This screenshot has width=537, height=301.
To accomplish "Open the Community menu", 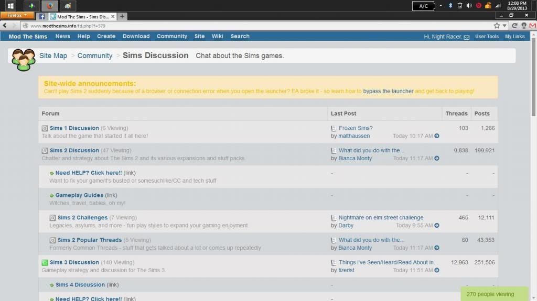I will 172,36.
